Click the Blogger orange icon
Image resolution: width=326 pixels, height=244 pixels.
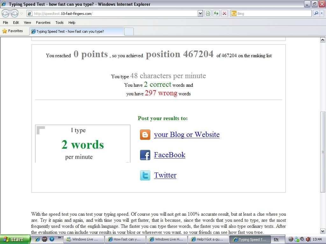[145, 135]
